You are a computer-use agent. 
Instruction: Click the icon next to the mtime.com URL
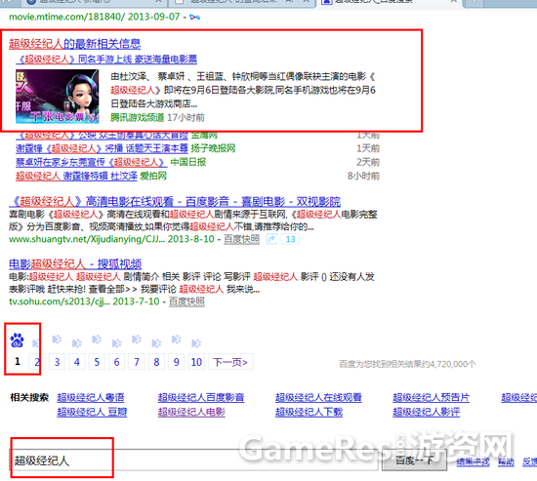click(195, 17)
